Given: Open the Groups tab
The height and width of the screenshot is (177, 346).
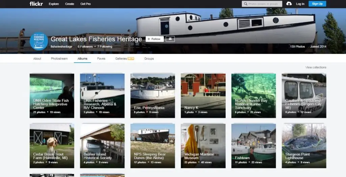Looking at the screenshot, I should point(149,59).
